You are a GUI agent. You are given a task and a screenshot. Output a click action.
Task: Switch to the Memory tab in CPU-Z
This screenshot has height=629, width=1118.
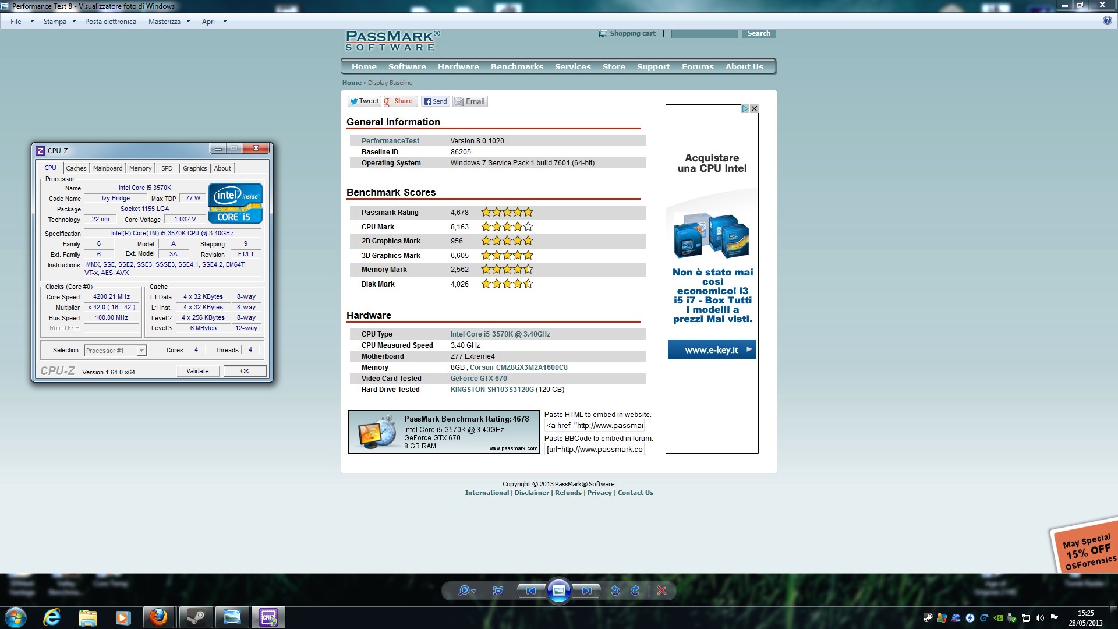point(140,168)
